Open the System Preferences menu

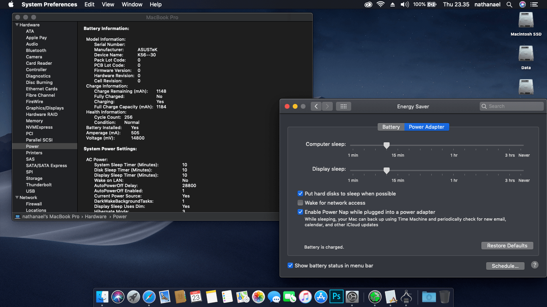coord(49,4)
